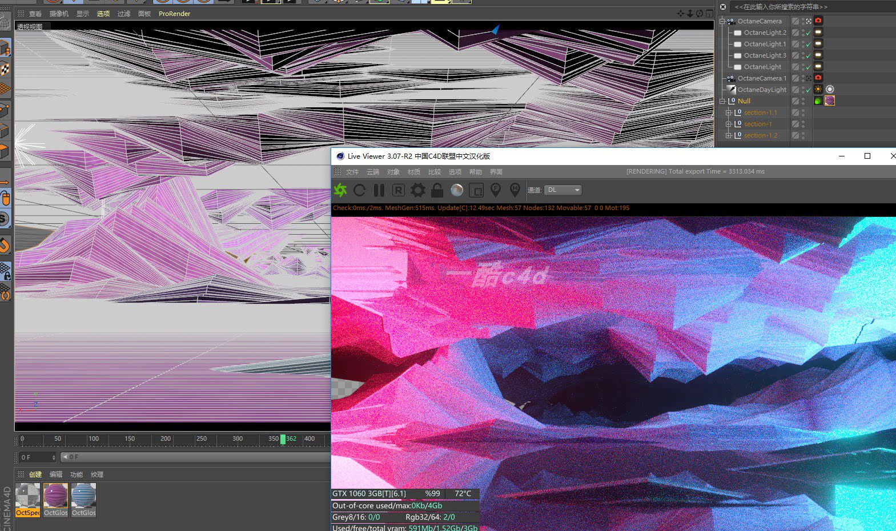
Task: Select the purple material tag on Null
Action: [830, 100]
